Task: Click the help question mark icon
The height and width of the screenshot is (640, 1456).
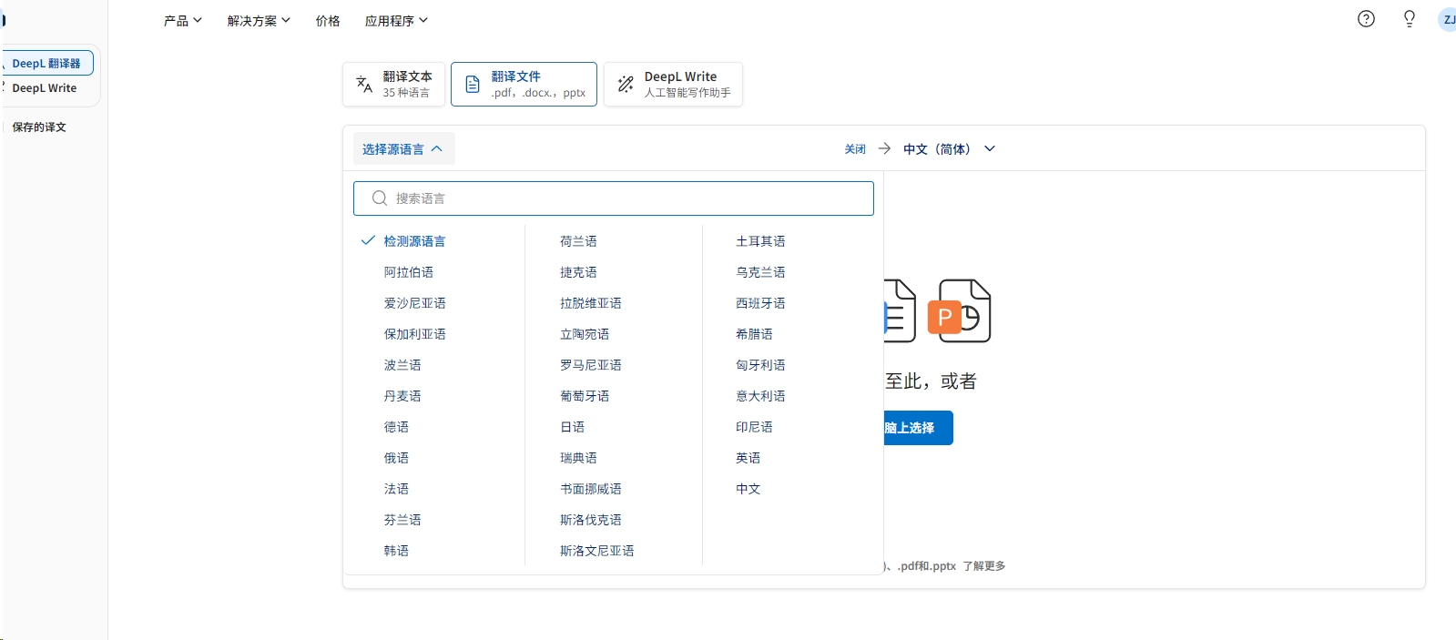Action: pyautogui.click(x=1366, y=19)
